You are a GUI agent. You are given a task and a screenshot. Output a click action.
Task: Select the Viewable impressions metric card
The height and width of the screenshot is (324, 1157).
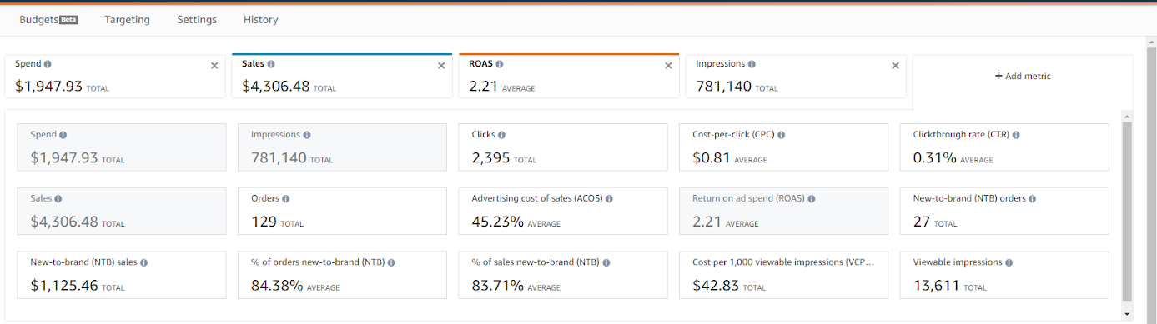tap(1004, 275)
